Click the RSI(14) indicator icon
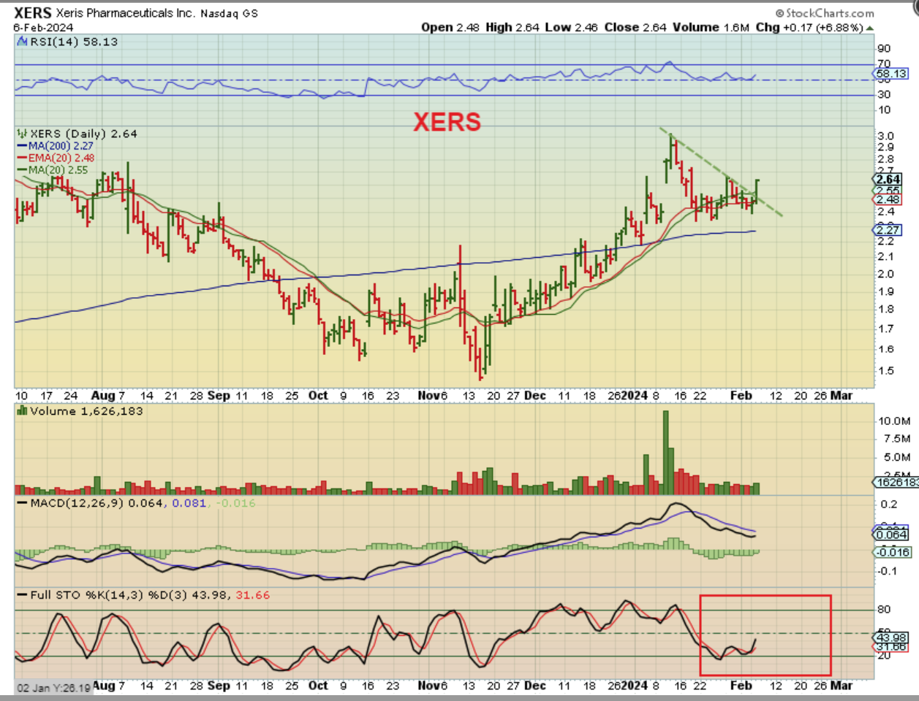The image size is (919, 701). [22, 42]
